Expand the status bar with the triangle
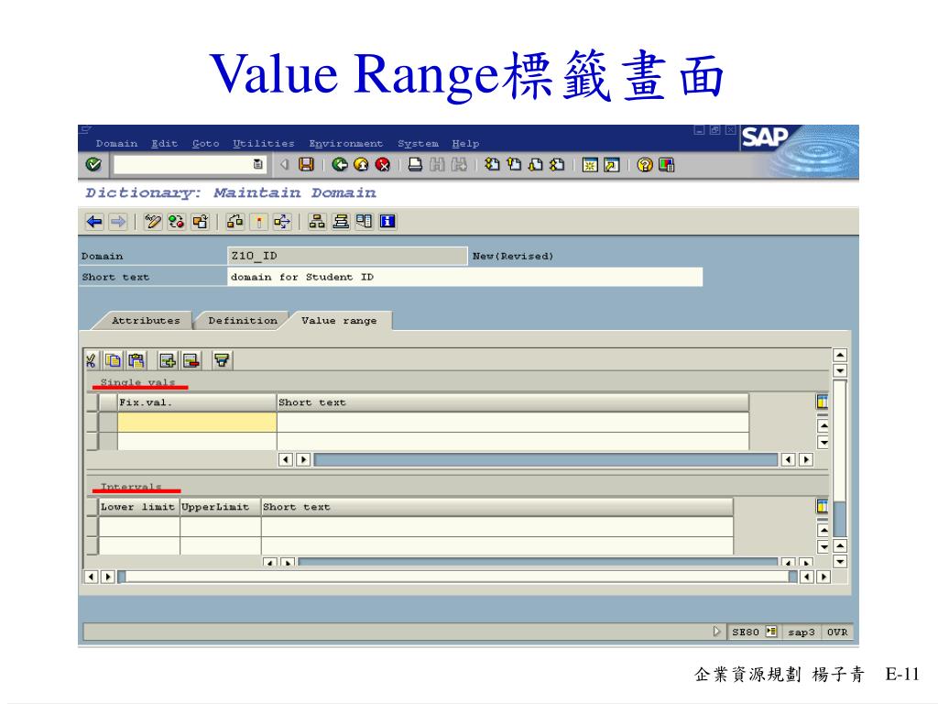 click(x=716, y=632)
